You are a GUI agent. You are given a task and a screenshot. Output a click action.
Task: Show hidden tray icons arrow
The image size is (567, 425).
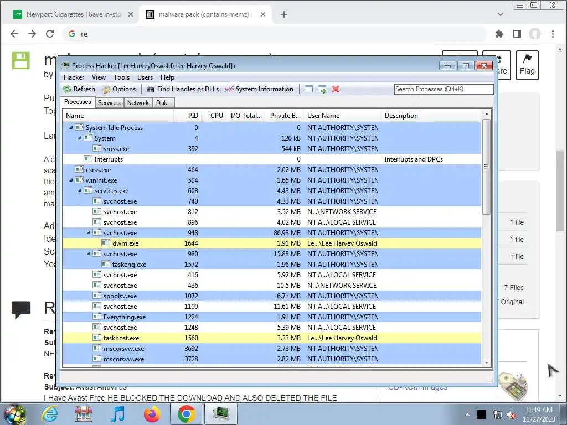coord(467,414)
